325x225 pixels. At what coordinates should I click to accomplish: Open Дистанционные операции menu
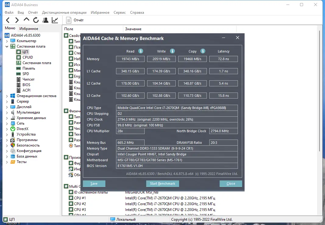64,13
